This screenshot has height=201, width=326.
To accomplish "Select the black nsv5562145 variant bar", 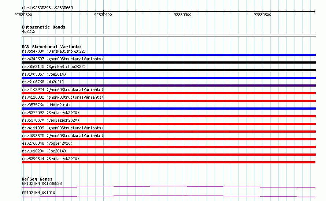I will 168,70.
